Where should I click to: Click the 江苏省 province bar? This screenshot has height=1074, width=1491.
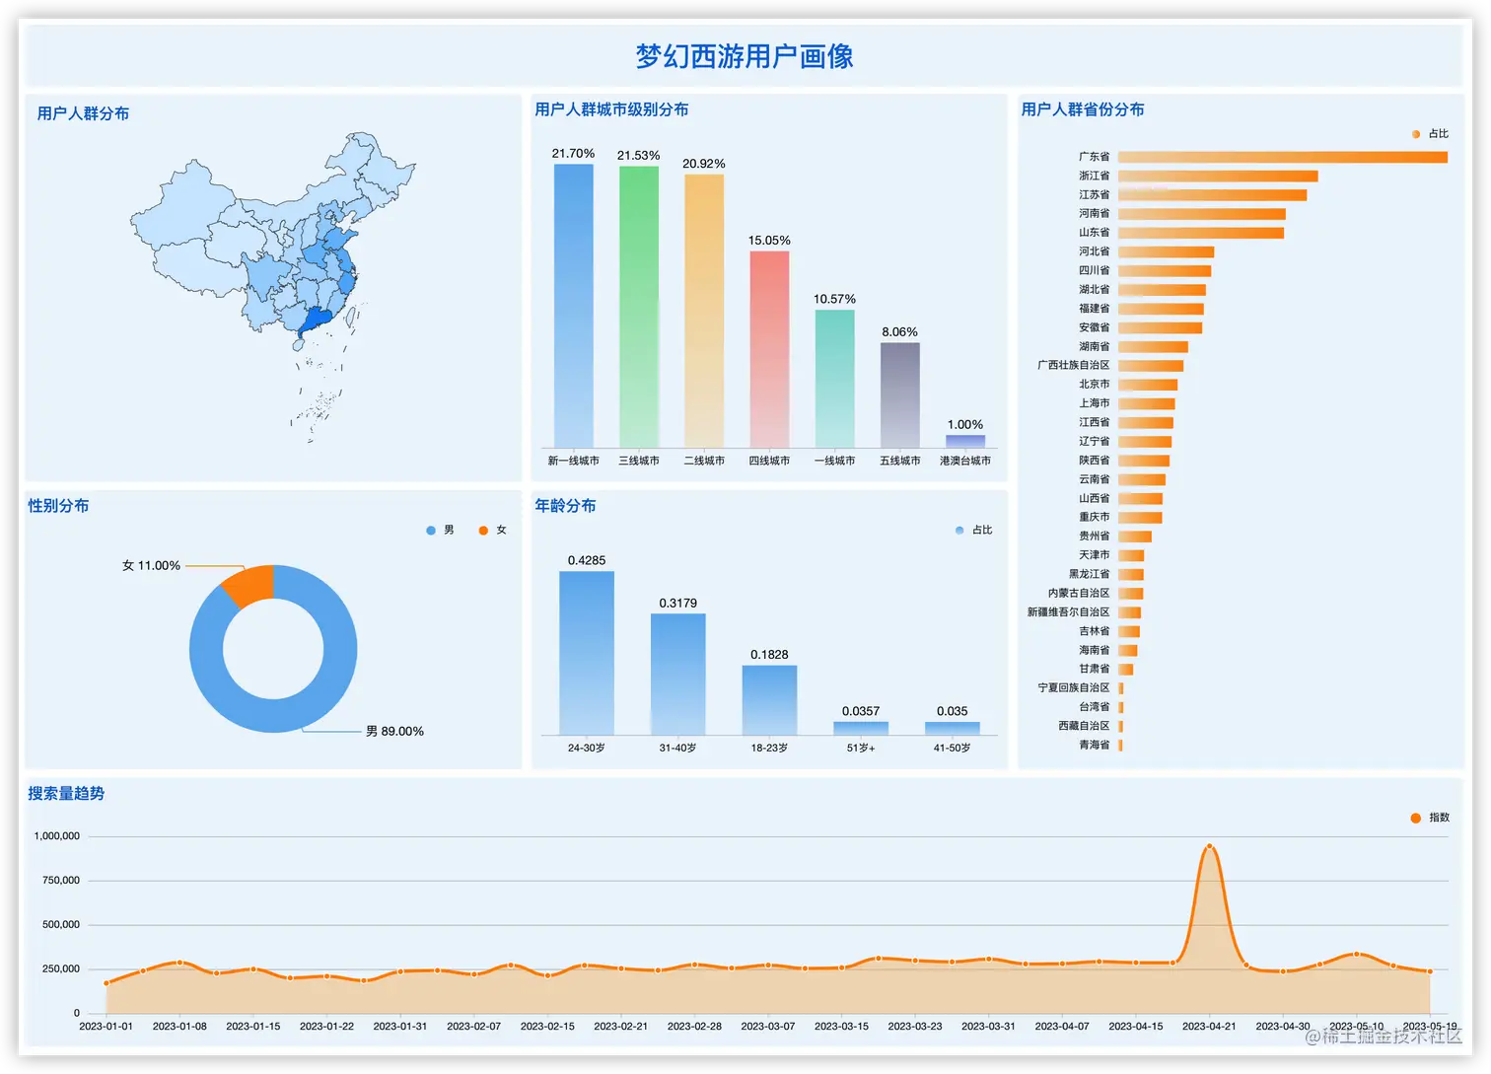tap(1213, 195)
